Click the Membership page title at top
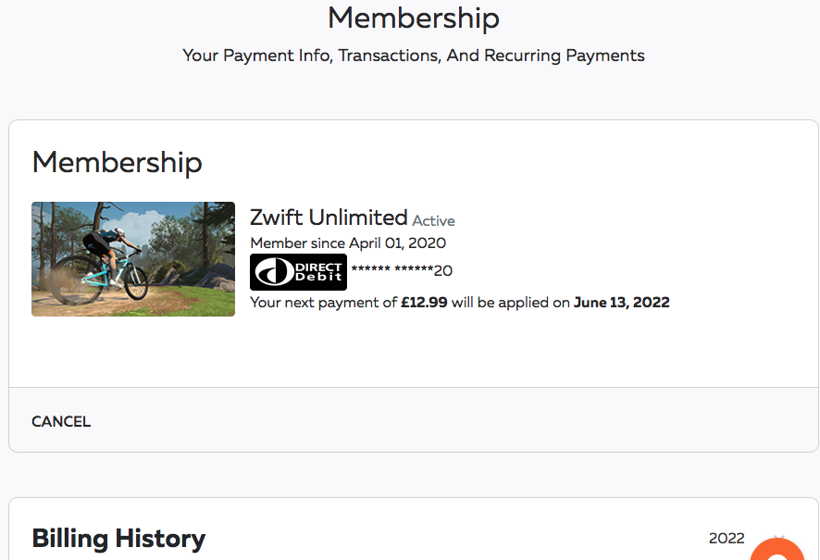820x560 pixels. pyautogui.click(x=413, y=18)
